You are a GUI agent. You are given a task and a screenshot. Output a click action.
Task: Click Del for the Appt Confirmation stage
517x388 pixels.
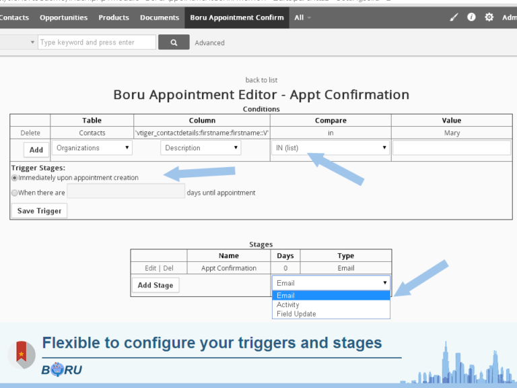(168, 268)
